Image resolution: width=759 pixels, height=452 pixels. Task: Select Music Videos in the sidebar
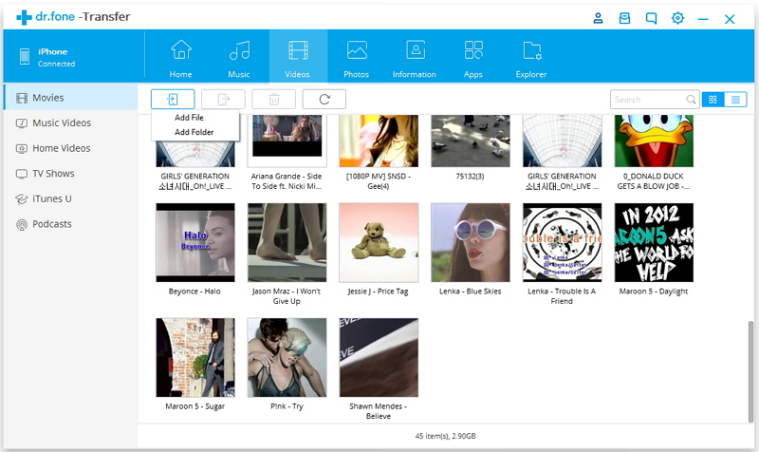(x=70, y=123)
